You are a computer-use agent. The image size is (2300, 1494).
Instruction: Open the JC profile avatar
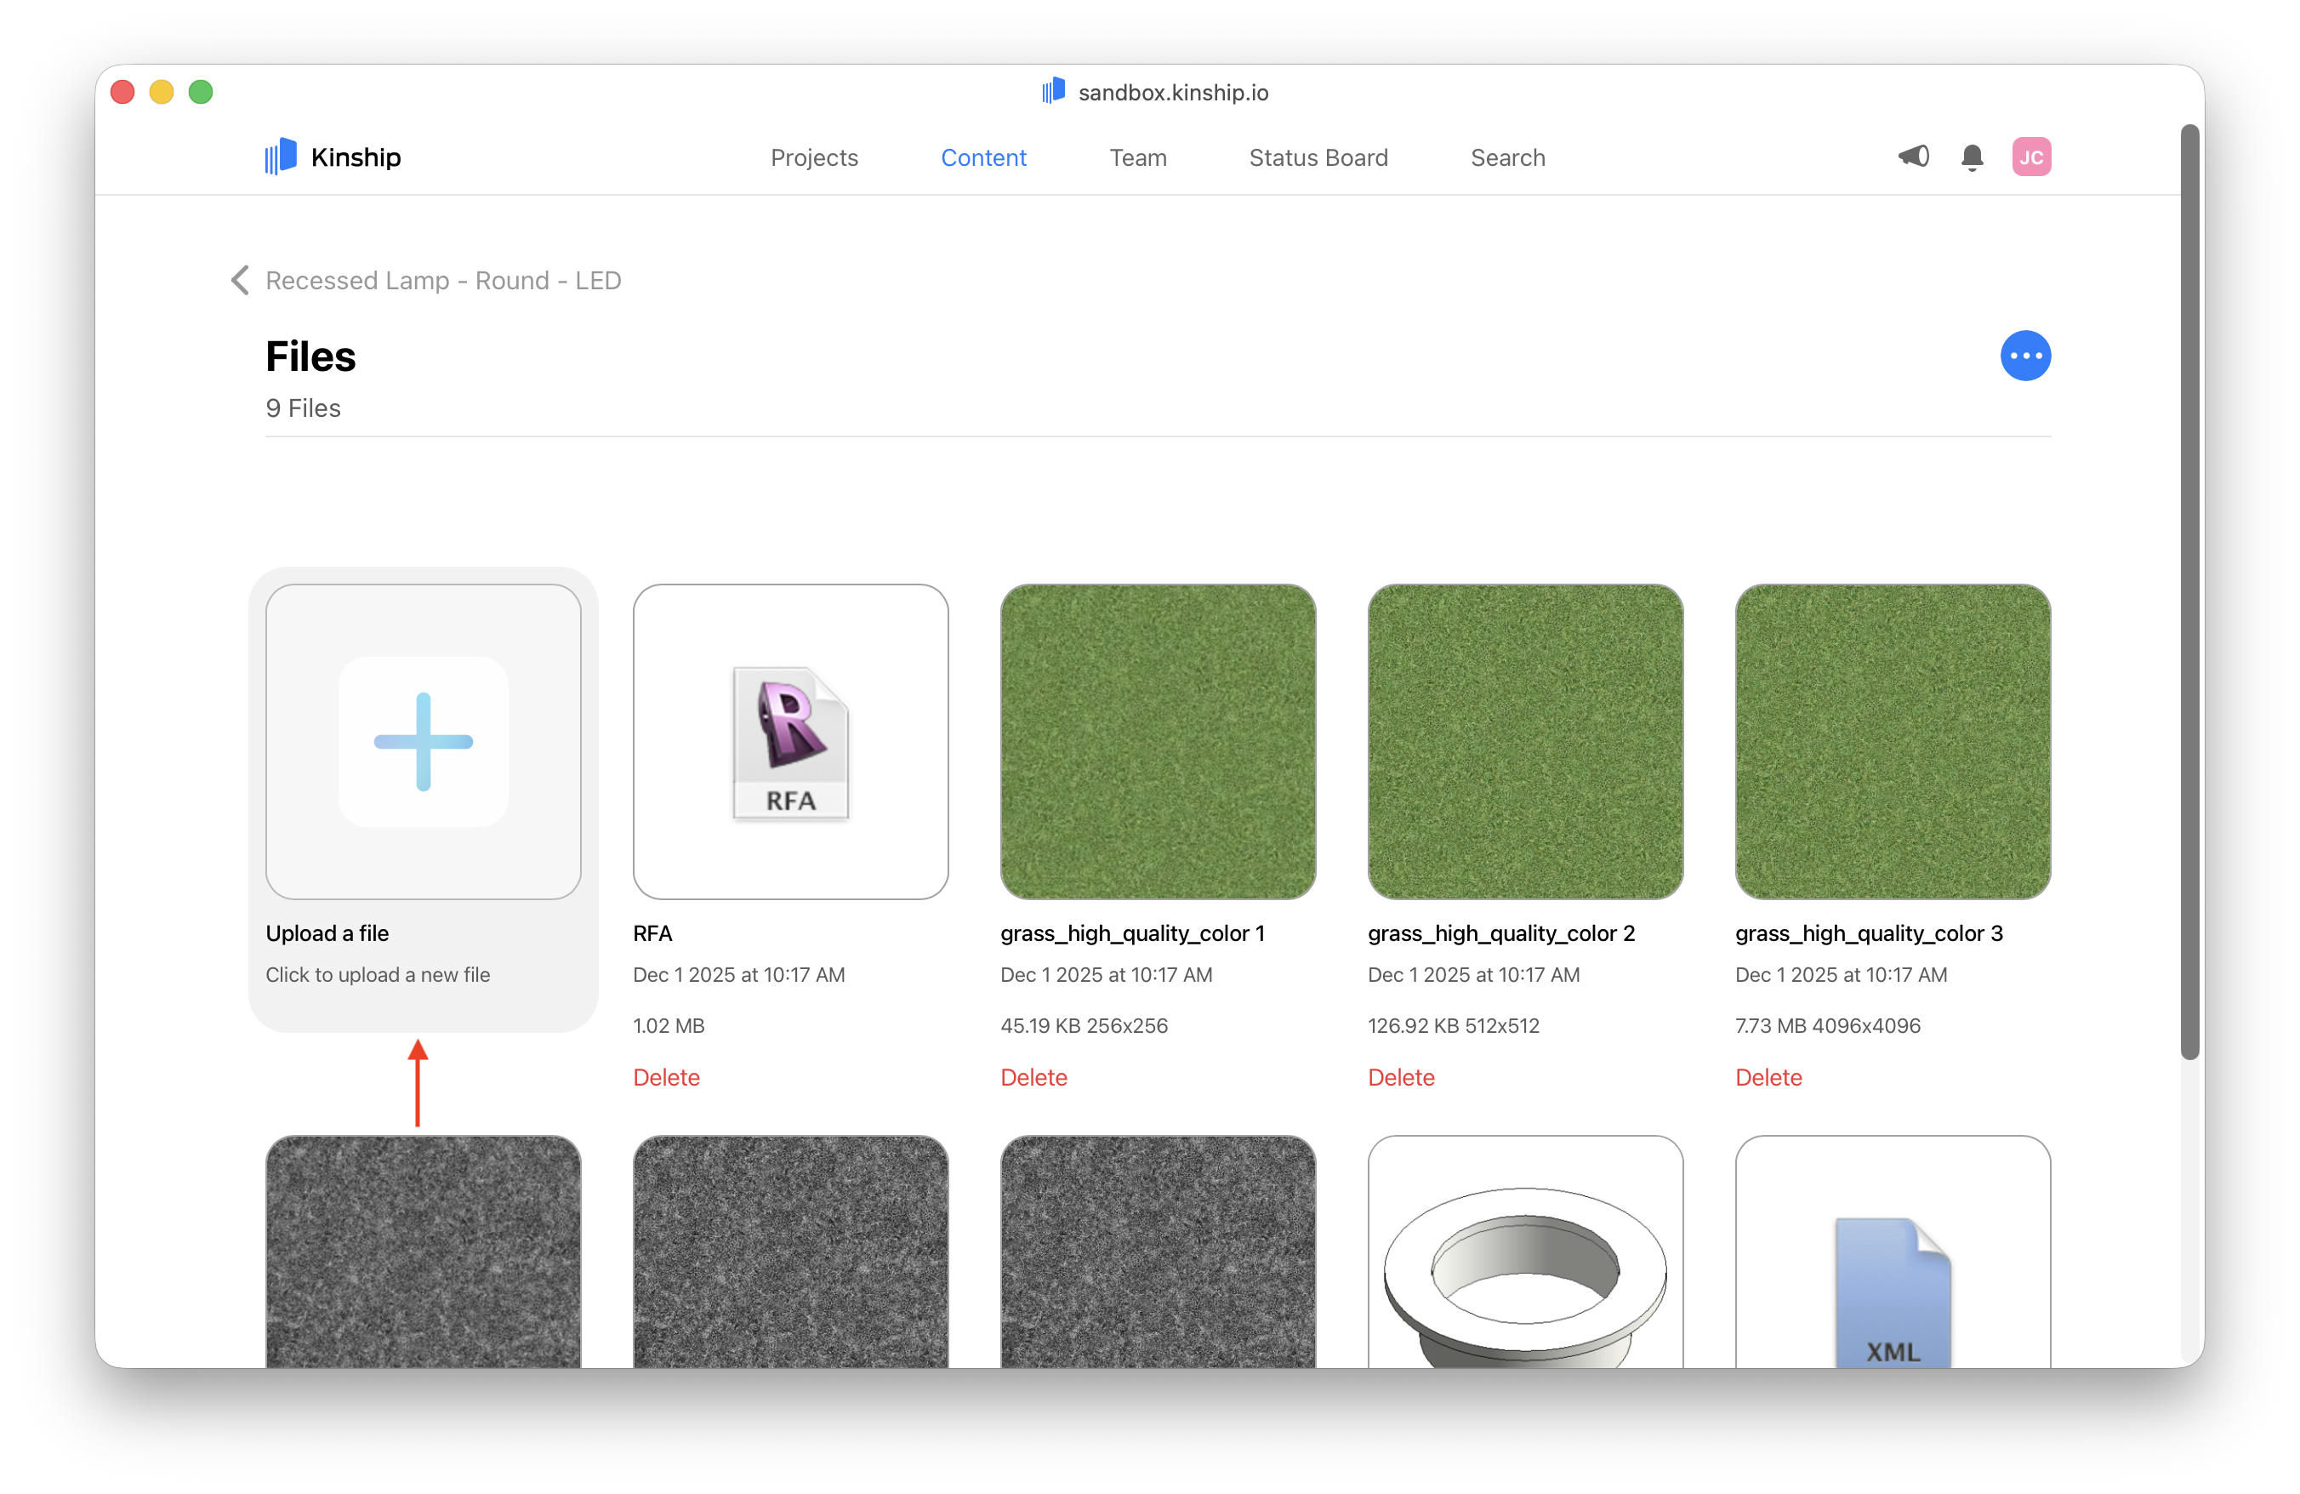click(x=2031, y=156)
